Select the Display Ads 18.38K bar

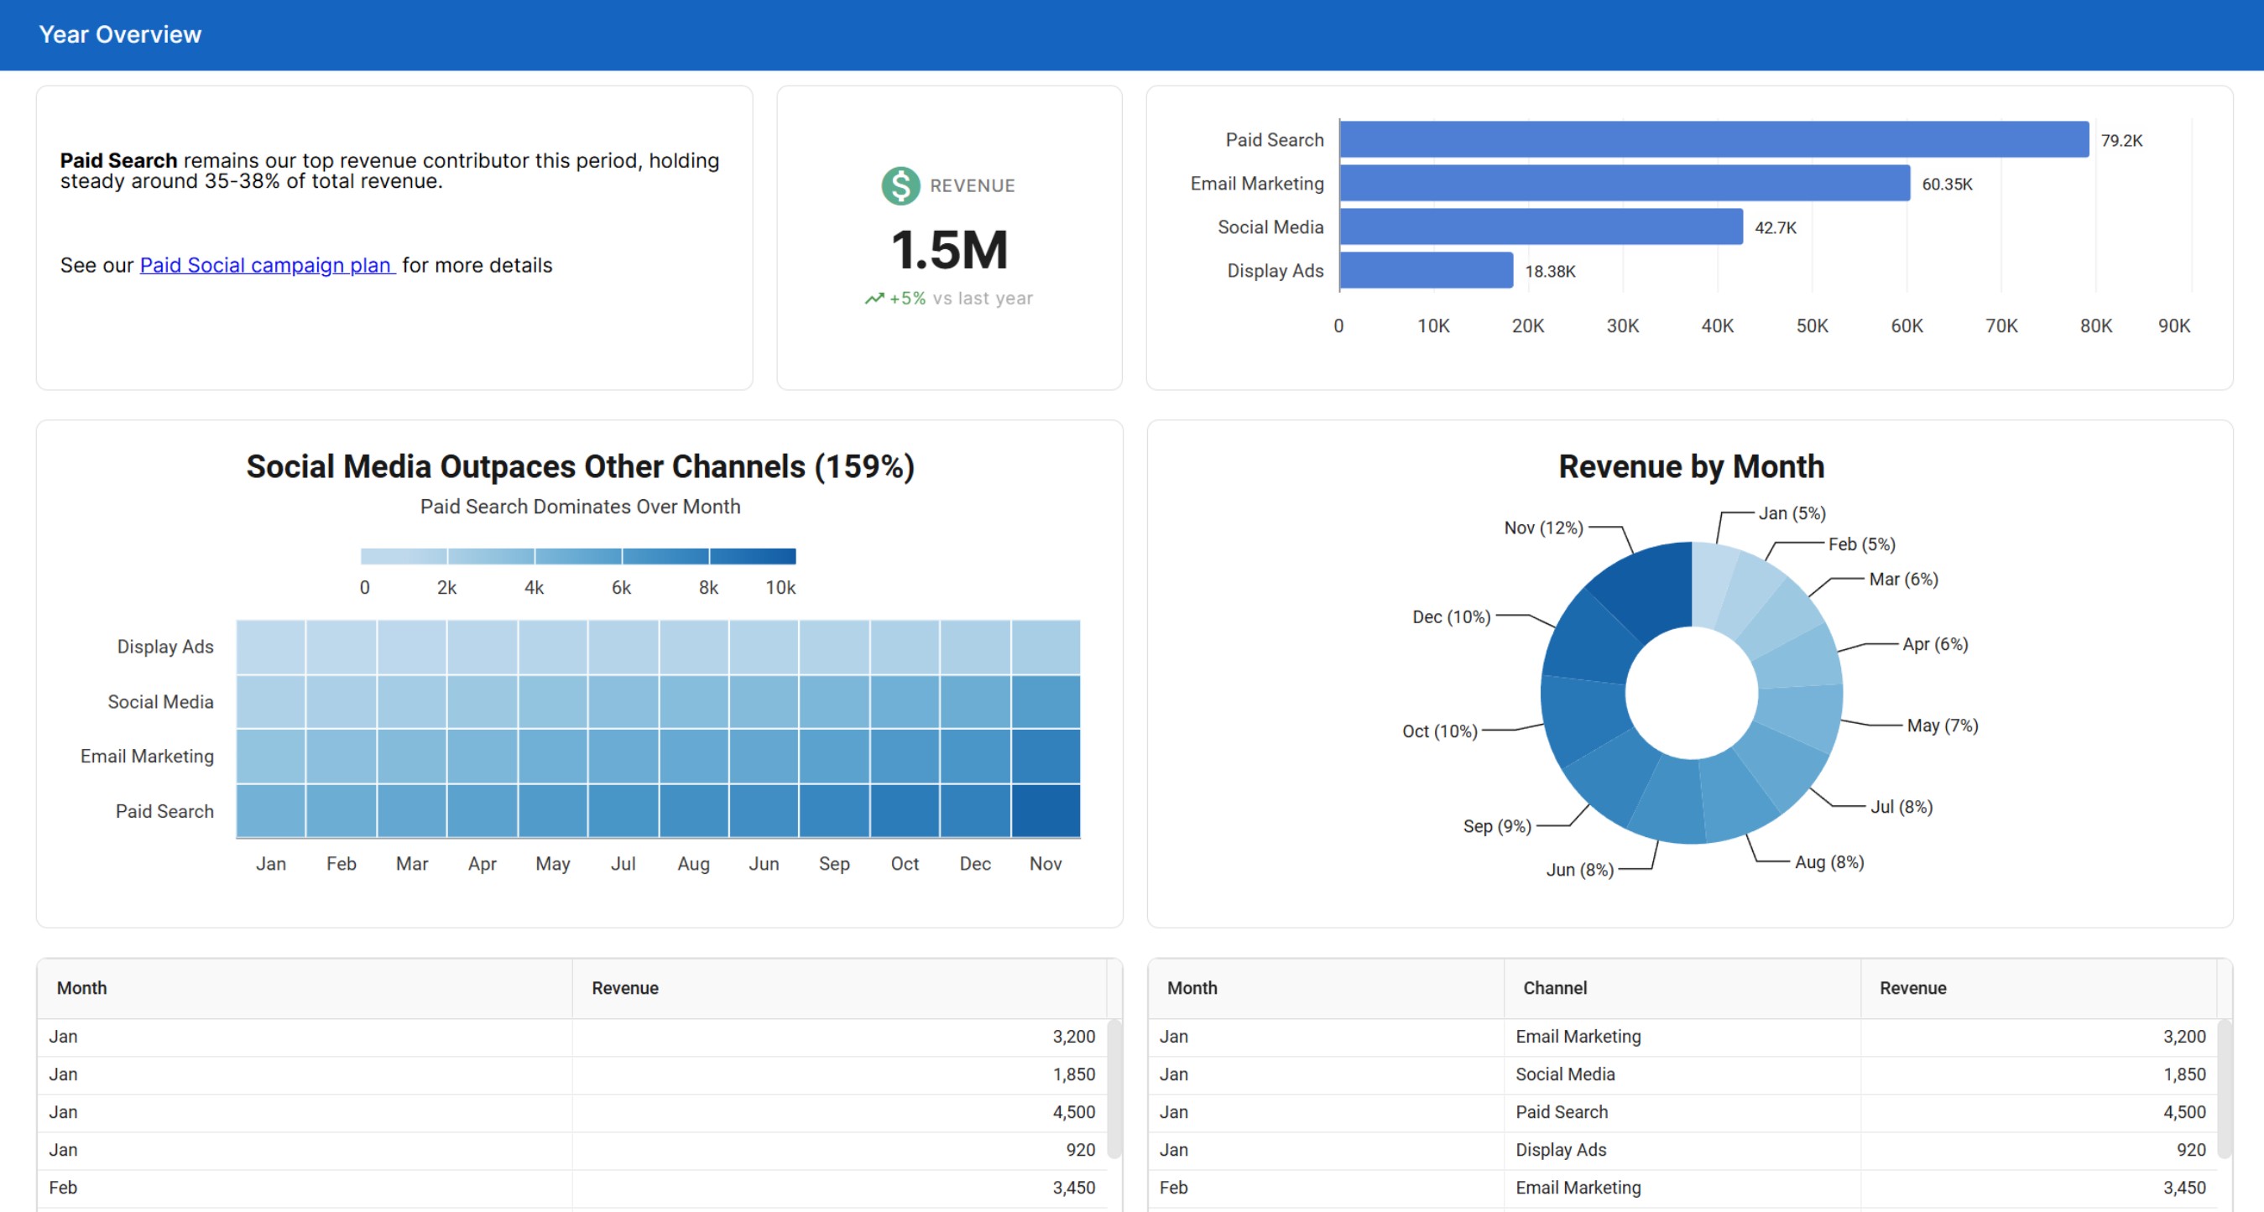(x=1426, y=271)
